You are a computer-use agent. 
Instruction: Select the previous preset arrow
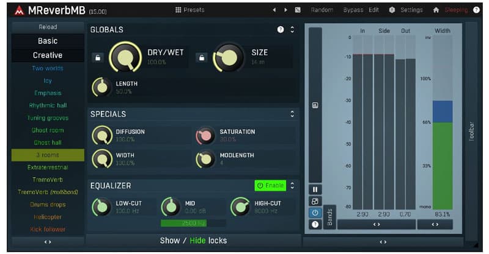pos(274,10)
